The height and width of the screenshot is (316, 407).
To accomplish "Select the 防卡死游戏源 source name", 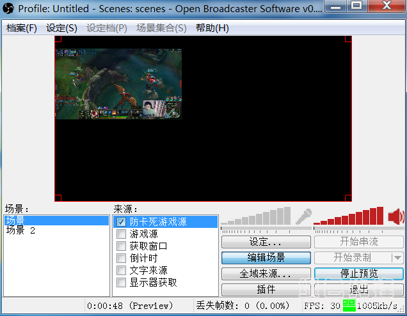I will (158, 222).
